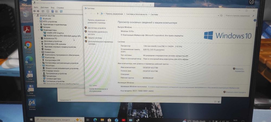Open Acrobat Reader DC desktop icon

point(27,32)
